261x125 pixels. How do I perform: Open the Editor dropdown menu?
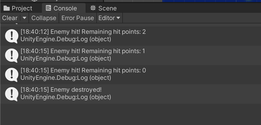[109, 18]
